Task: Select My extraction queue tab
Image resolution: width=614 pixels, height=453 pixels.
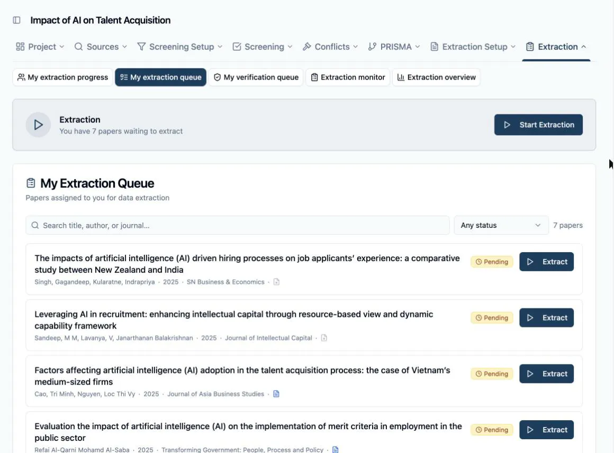Action: [160, 77]
